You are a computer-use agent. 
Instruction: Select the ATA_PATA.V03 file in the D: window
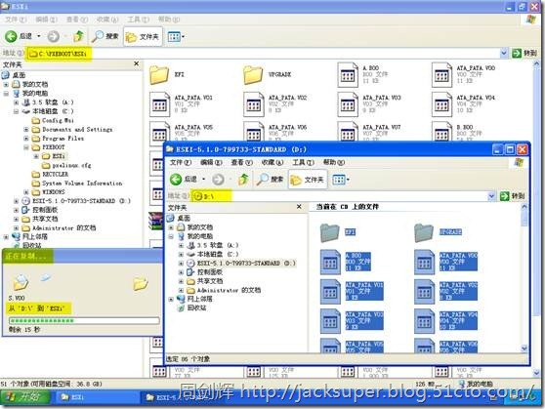(x=352, y=321)
